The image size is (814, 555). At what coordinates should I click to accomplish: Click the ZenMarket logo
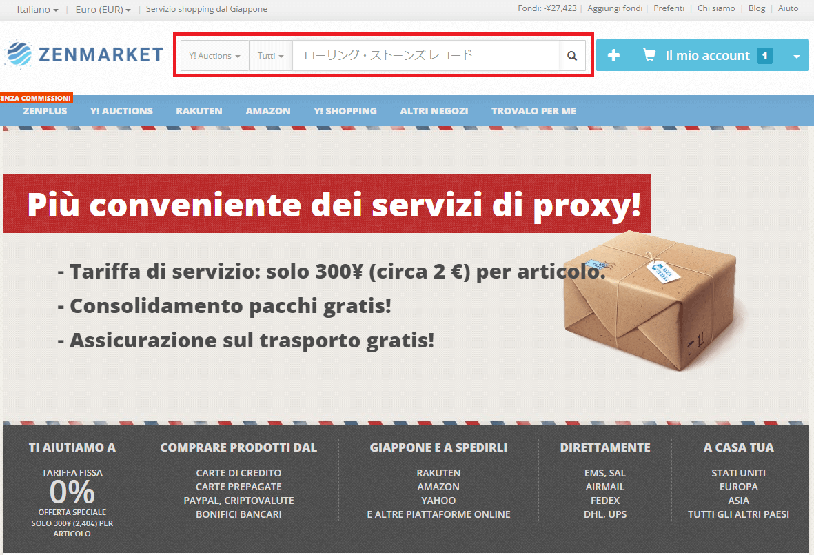point(84,54)
